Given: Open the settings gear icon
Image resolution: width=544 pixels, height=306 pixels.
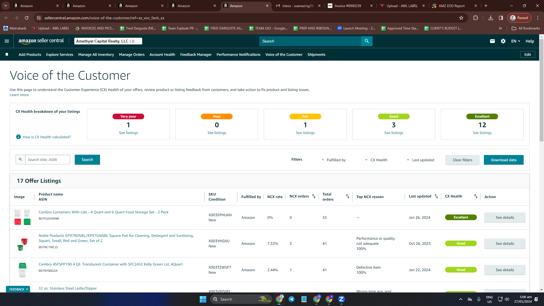Looking at the screenshot, I should tap(503, 41).
